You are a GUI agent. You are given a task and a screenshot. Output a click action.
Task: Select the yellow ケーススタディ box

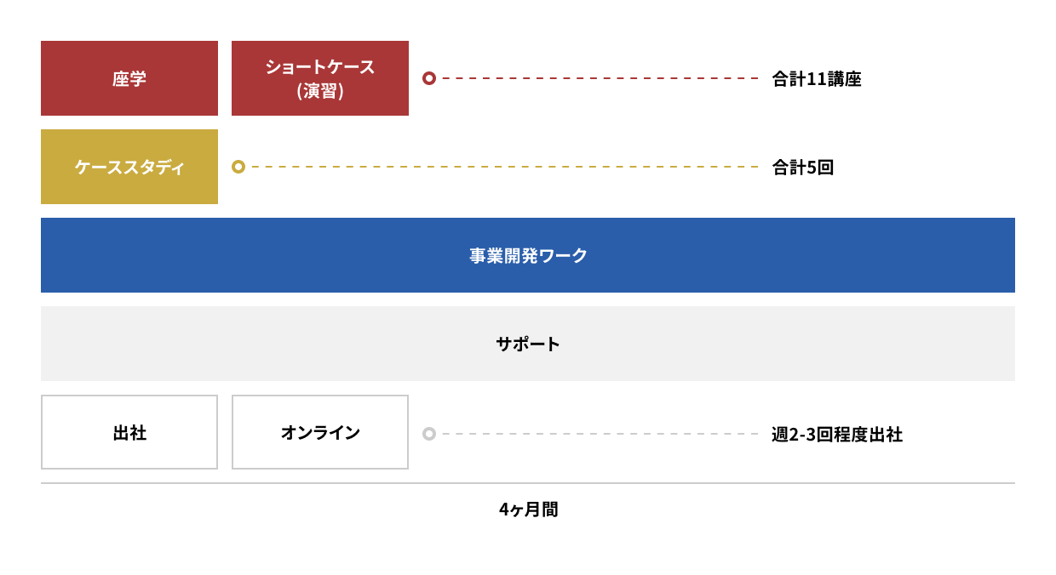(x=129, y=167)
